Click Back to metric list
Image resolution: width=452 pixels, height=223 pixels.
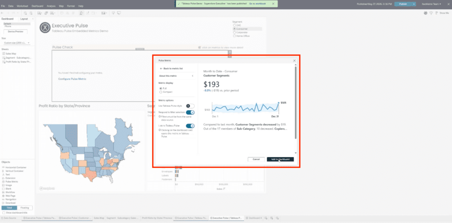point(171,68)
